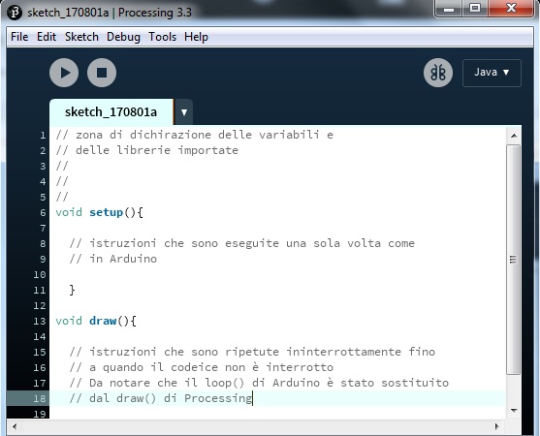This screenshot has height=436, width=540.
Task: Click the closing brace on line 11
Action: click(72, 290)
